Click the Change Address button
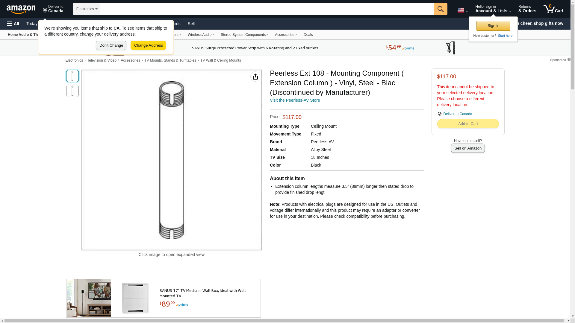The image size is (575, 323). [x=148, y=45]
